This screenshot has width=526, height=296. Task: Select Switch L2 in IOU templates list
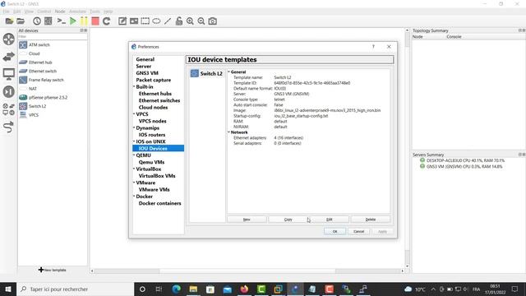(206, 73)
